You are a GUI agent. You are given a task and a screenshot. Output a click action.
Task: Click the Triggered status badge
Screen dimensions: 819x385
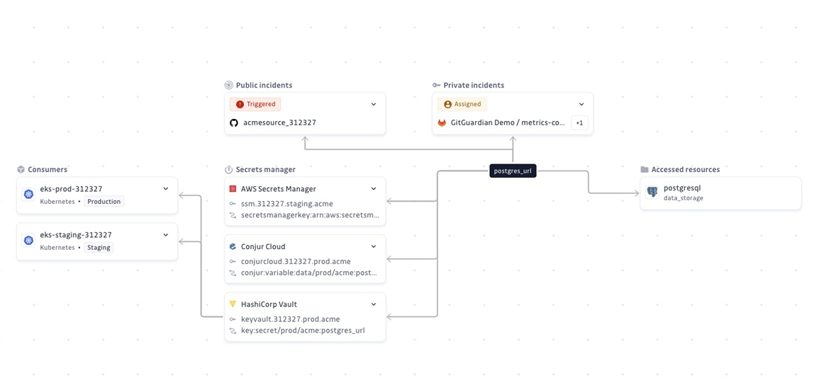point(255,104)
